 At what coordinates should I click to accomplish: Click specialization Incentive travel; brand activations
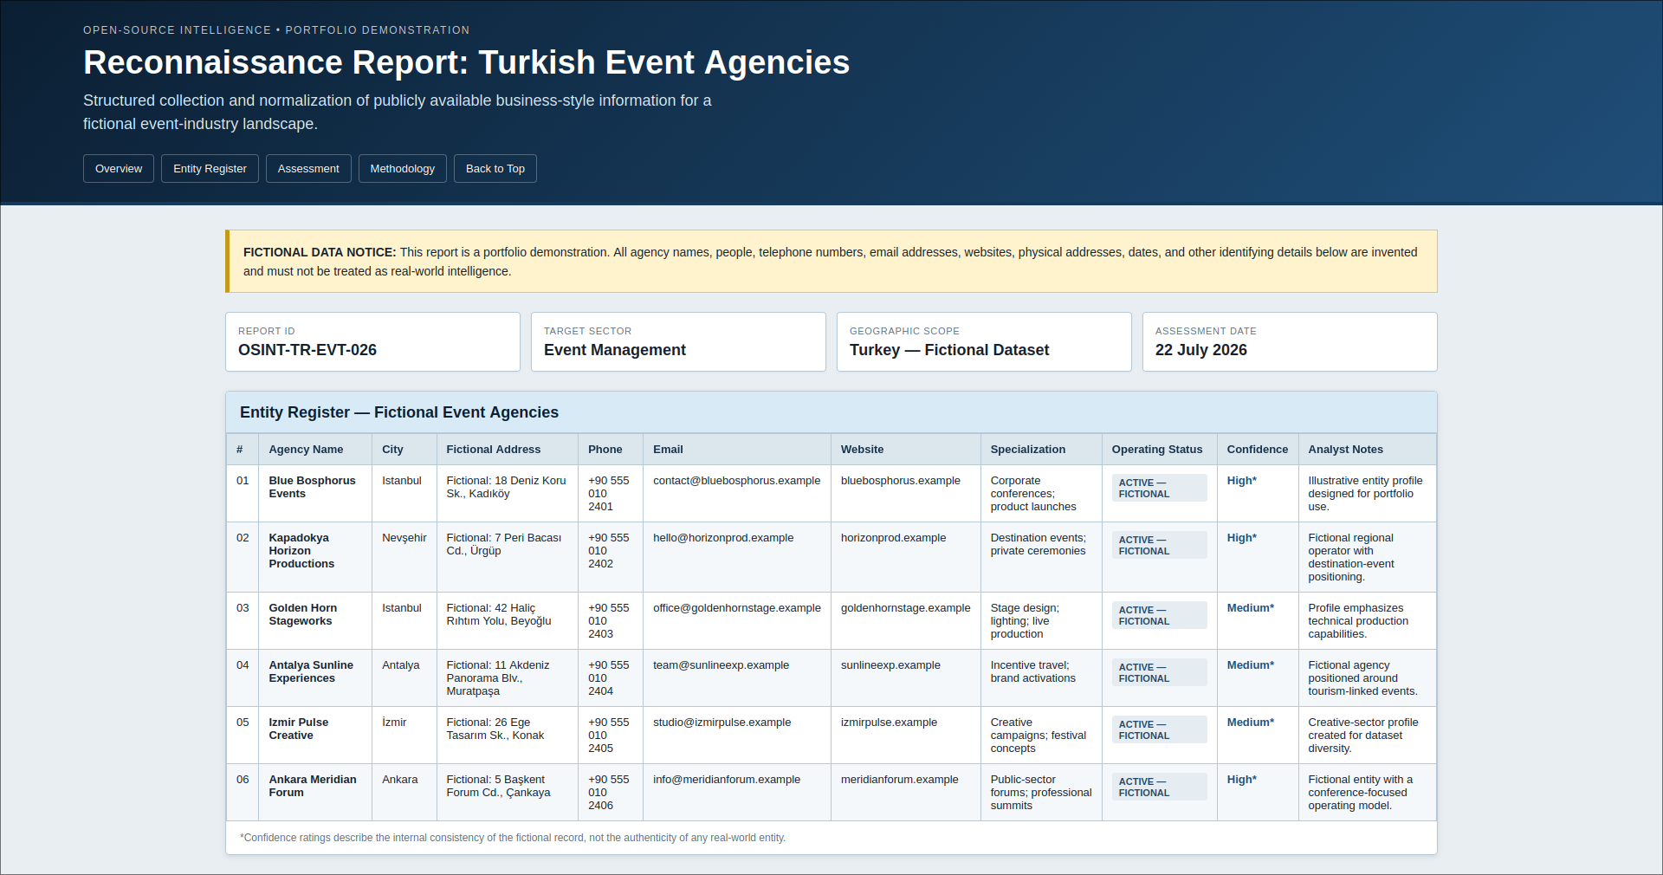point(1033,671)
